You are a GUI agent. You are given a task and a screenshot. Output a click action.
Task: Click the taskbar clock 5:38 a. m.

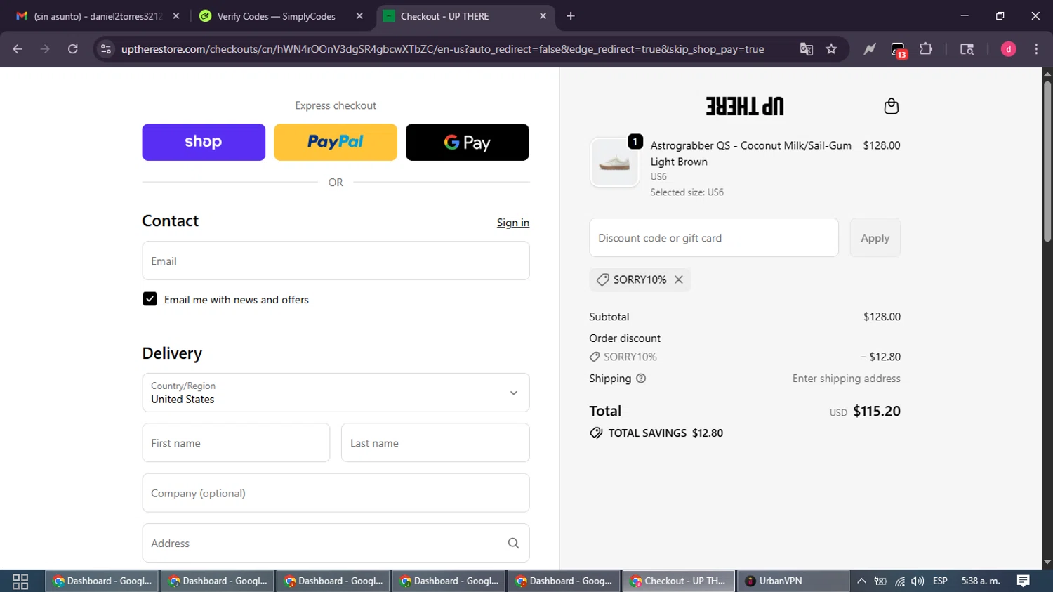coord(981,581)
